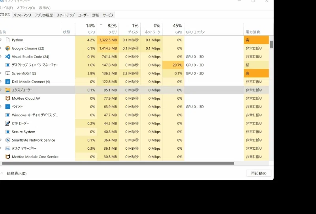The image size is (316, 214).
Task: Select the 741.4 MB memory cell
Action: [108, 56]
